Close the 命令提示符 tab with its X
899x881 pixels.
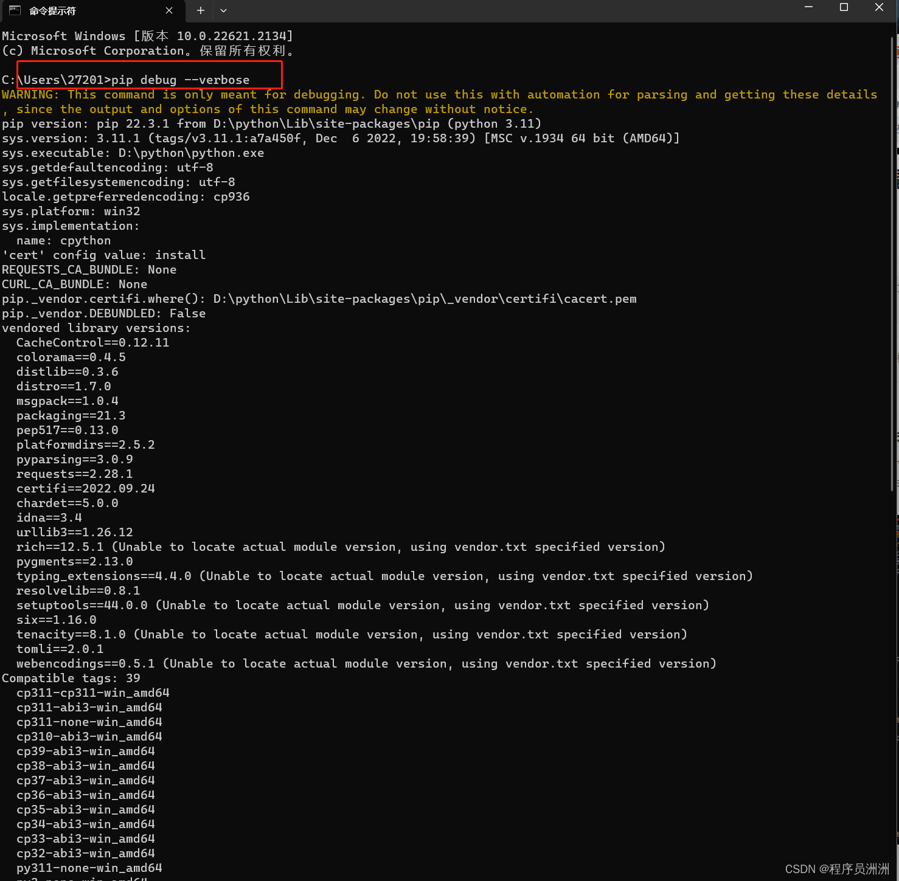(168, 10)
